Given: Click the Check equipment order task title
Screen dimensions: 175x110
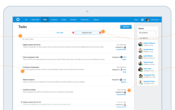Looking at the screenshot, I should tap(31, 57).
